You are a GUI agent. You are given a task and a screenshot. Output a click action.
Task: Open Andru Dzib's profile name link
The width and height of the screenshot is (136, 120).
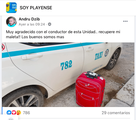(29, 19)
